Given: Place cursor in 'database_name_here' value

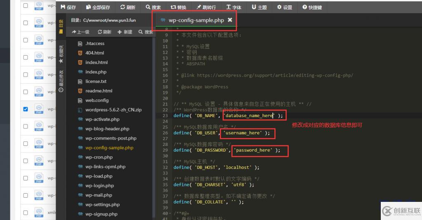Looking at the screenshot, I should point(249,116).
